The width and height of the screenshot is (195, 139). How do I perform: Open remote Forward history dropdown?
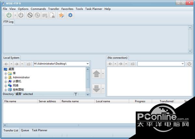[x=126, y=64]
